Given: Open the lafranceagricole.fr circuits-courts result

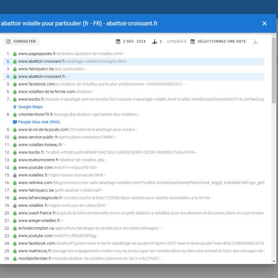Looking at the screenshot, I should tap(114, 198).
